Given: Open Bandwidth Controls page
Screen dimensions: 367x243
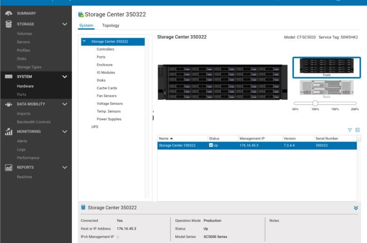Looking at the screenshot, I should pyautogui.click(x=34, y=122).
